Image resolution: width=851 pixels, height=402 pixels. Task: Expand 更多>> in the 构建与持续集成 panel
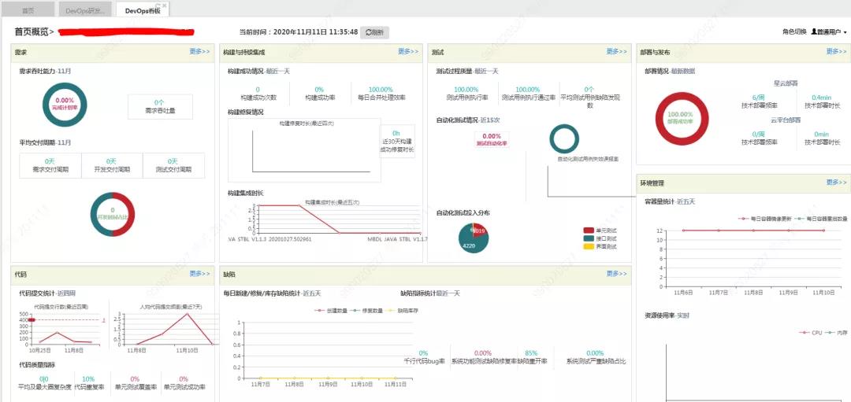click(x=408, y=52)
